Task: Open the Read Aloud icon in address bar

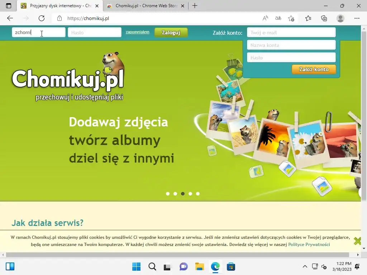Action: pyautogui.click(x=265, y=18)
